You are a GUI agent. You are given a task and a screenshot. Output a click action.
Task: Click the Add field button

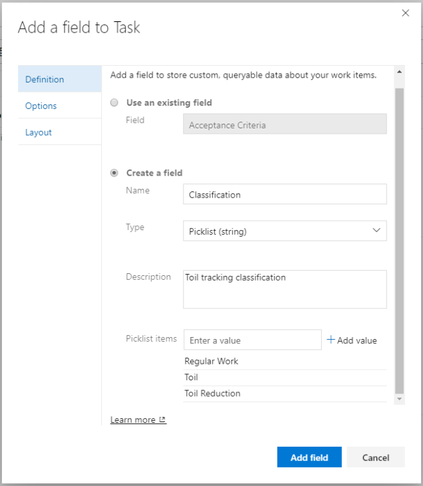309,457
